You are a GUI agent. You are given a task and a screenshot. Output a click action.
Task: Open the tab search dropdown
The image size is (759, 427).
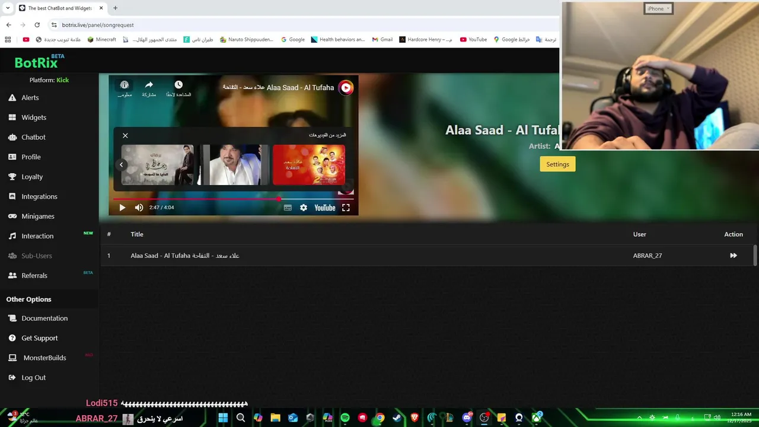[x=8, y=8]
